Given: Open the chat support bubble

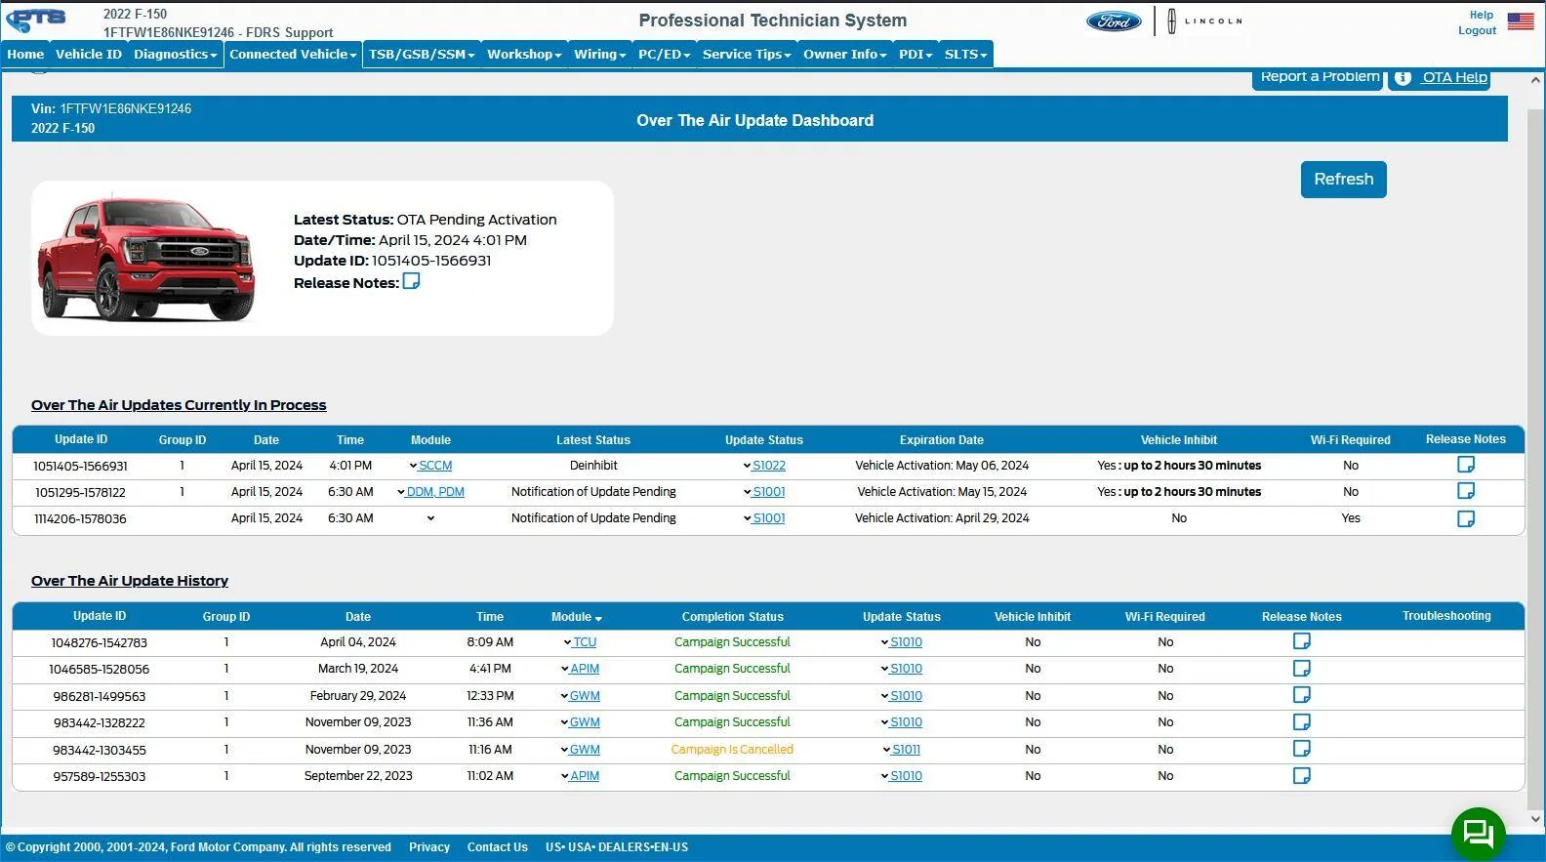Looking at the screenshot, I should (1479, 834).
